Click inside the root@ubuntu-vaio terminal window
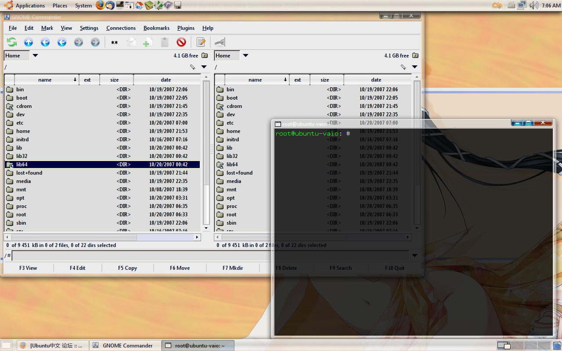Image resolution: width=562 pixels, height=351 pixels. tap(413, 232)
